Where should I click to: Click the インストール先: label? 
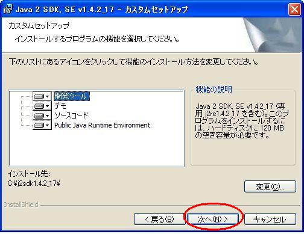click(x=29, y=174)
